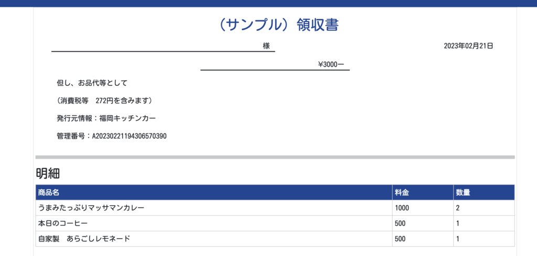Select the management number A20230221194306570390
This screenshot has height=256, width=537.
112,136
